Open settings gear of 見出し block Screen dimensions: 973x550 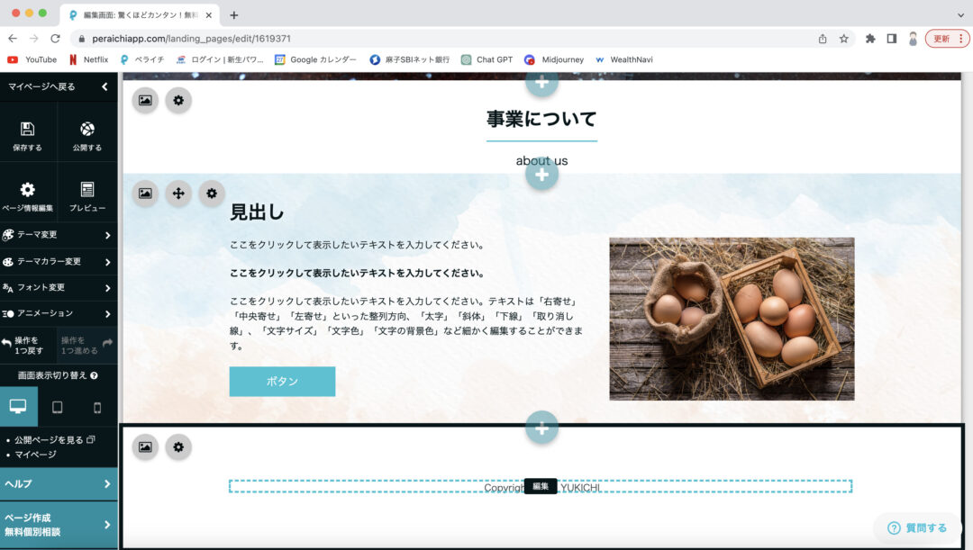[x=212, y=193]
